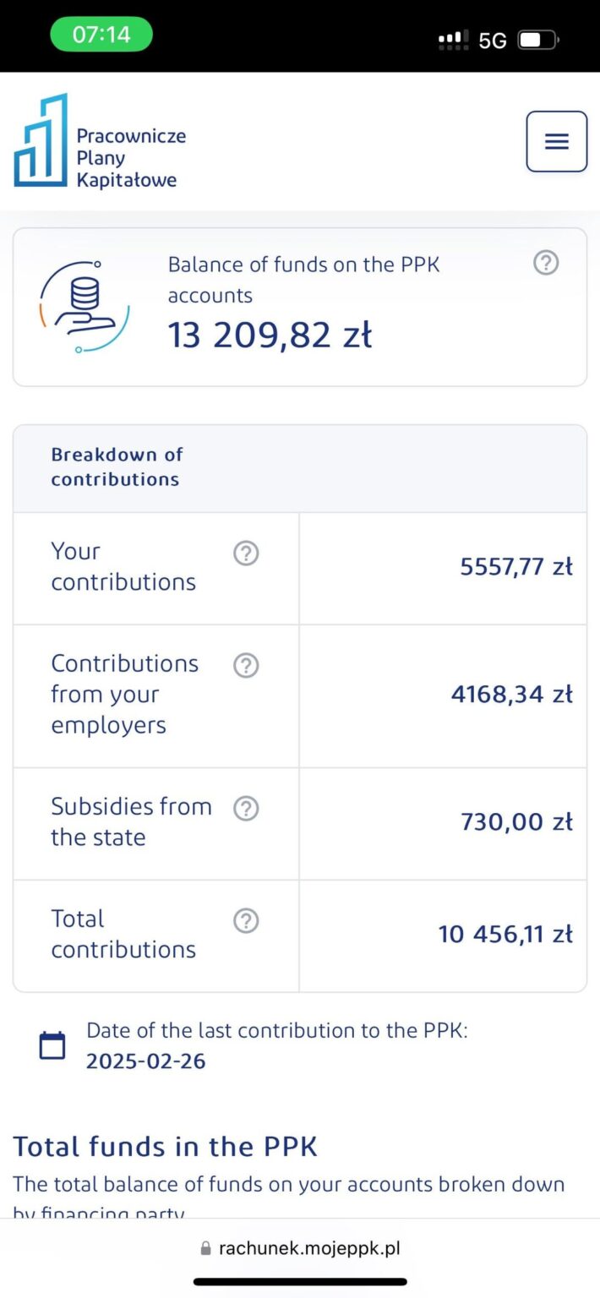Show help for Your contributions

tap(246, 554)
